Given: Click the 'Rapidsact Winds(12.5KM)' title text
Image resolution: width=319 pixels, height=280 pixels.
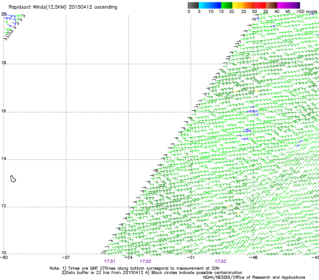Looking at the screenshot, I should 38,7.
